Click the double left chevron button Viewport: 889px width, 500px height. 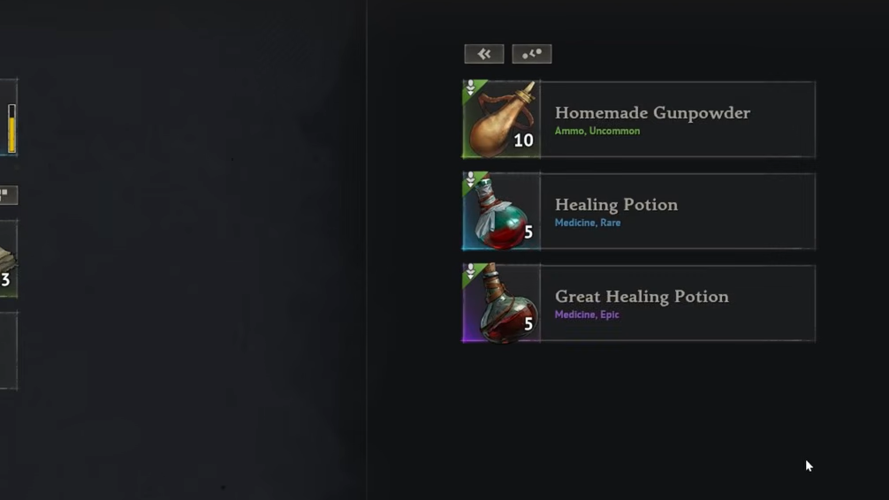[x=483, y=54]
